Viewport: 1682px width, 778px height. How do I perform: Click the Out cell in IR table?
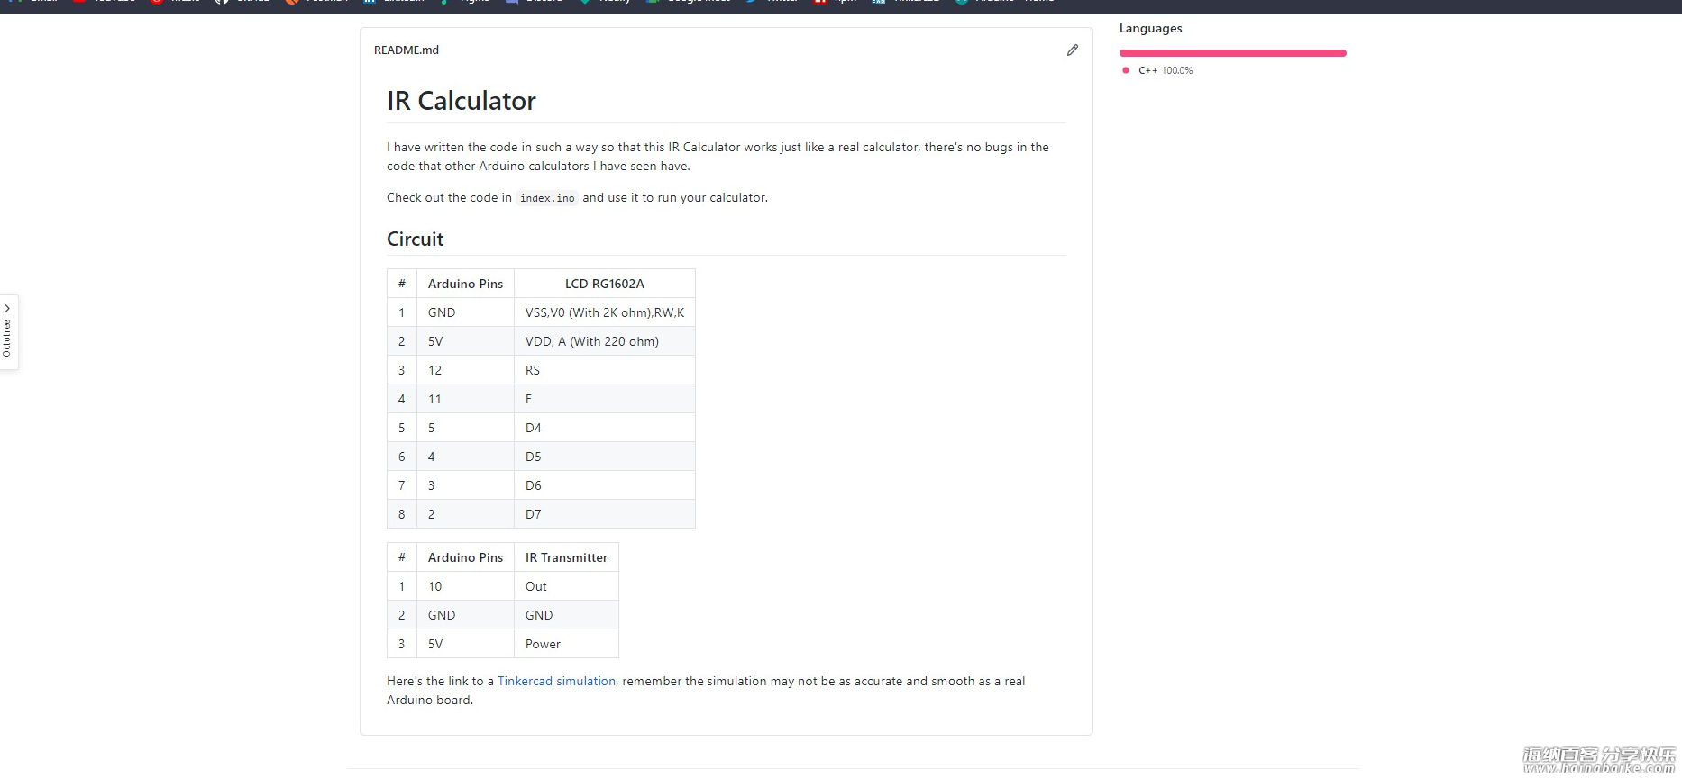tap(566, 586)
